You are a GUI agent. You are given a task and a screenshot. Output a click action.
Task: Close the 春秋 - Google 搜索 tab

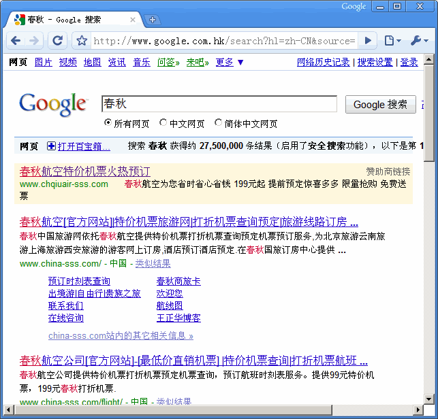tap(133, 20)
